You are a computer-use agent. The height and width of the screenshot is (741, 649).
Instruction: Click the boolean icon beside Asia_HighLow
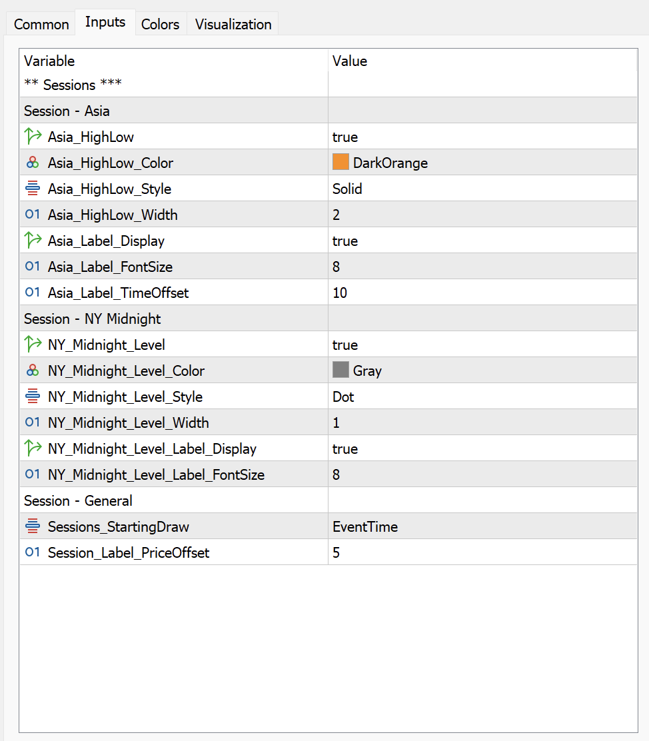click(33, 137)
